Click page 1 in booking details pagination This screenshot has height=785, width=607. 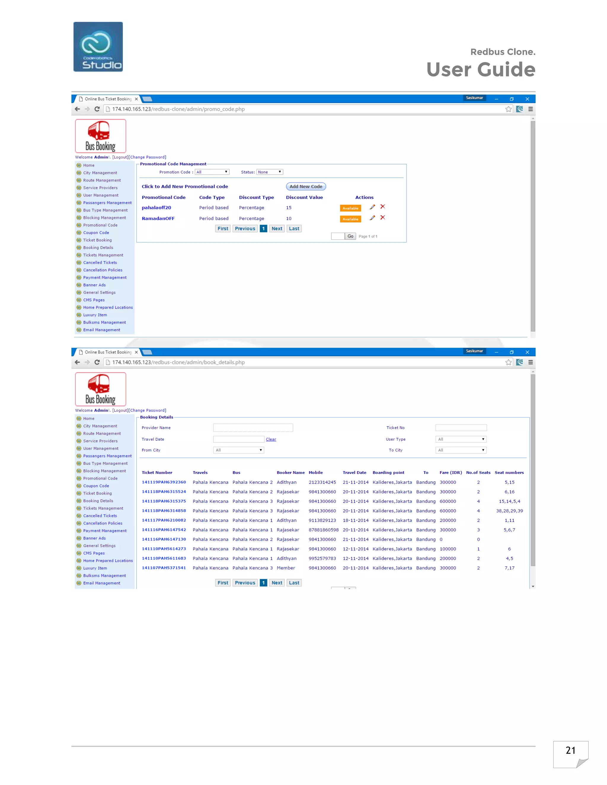(x=263, y=583)
